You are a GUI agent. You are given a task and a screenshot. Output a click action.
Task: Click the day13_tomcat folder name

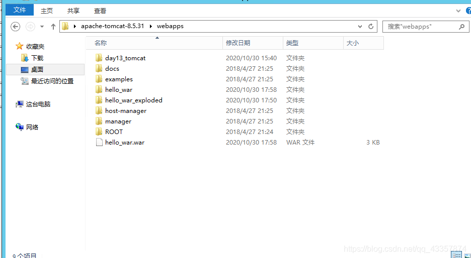click(125, 58)
